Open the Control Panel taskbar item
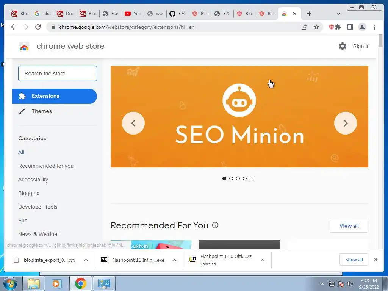388x291 pixels. pyautogui.click(x=104, y=283)
